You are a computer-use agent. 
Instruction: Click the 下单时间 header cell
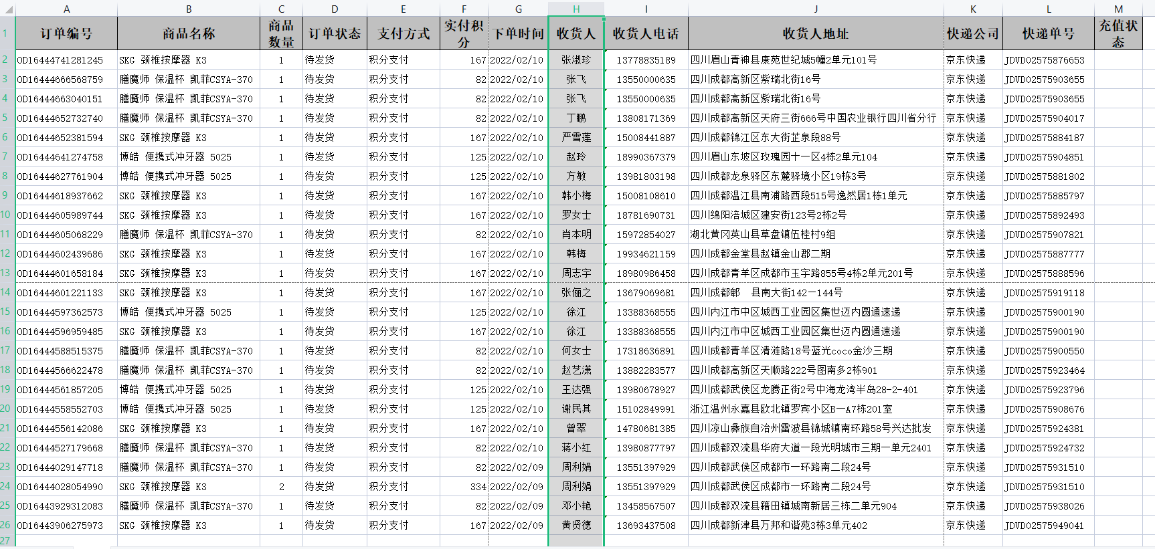[x=519, y=33]
